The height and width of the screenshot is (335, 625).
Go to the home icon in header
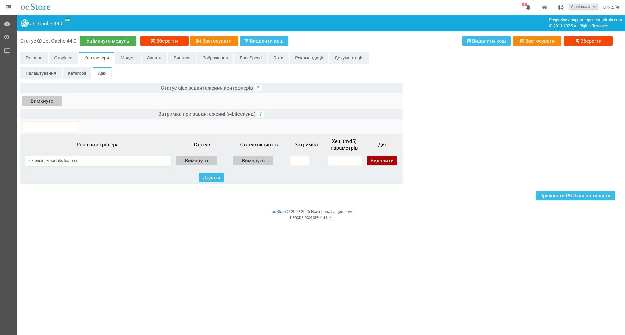tap(544, 7)
